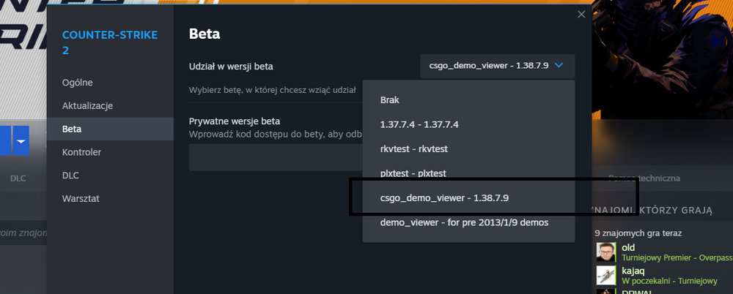This screenshot has height=294, width=733.
Task: Select Brak option in beta list
Action: click(x=468, y=100)
